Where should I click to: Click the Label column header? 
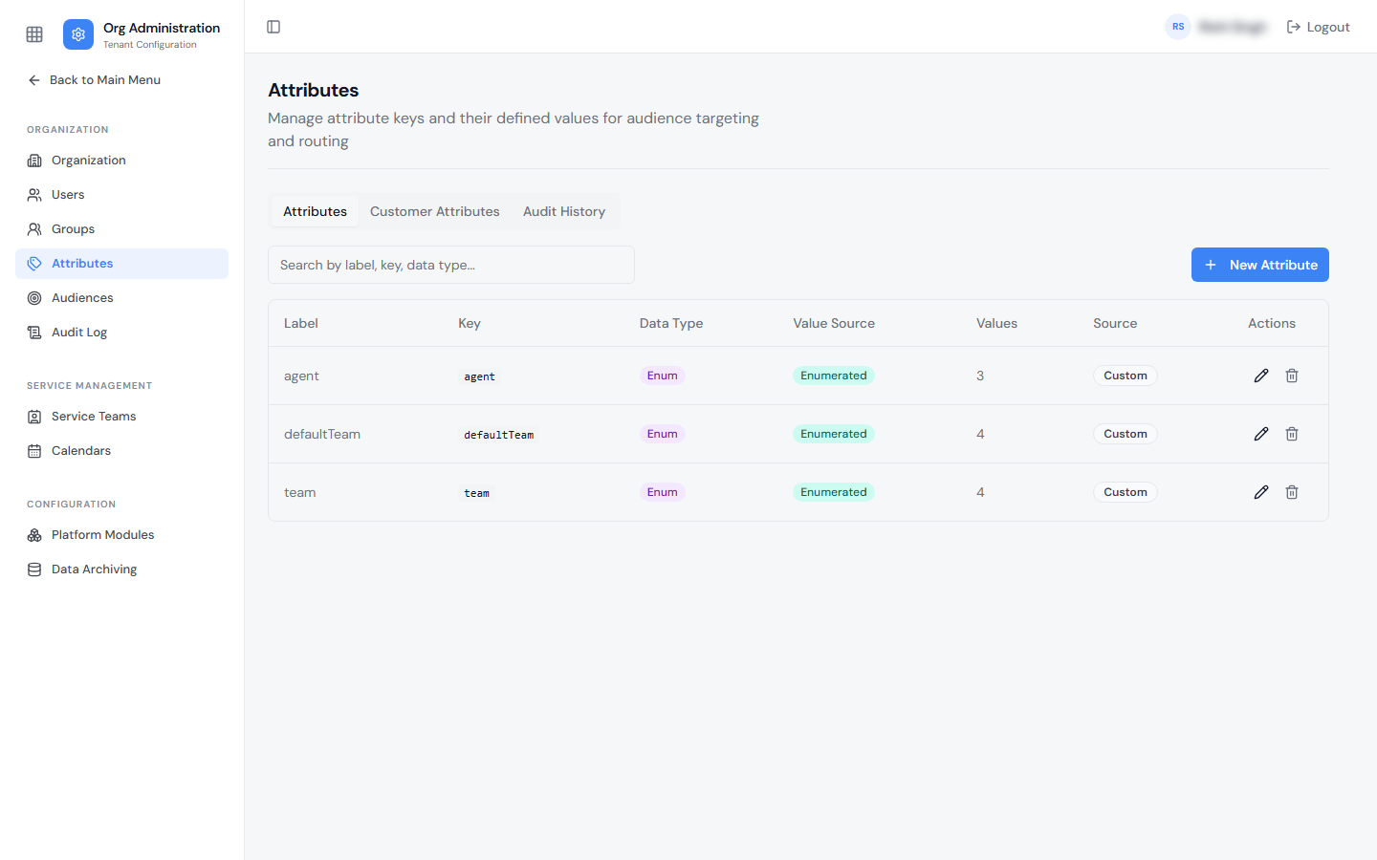point(301,323)
